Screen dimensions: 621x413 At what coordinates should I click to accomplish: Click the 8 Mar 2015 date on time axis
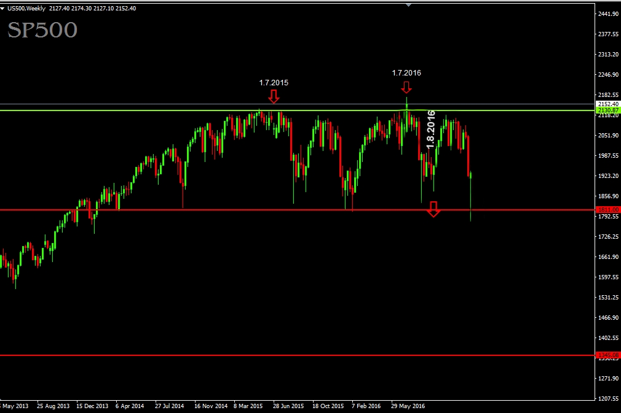248,406
